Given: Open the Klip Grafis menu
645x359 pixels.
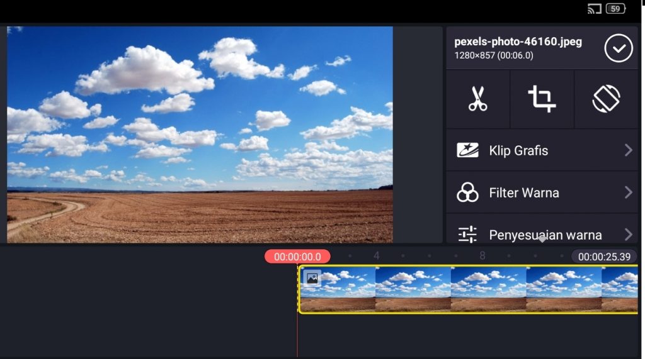Looking at the screenshot, I should [x=542, y=150].
